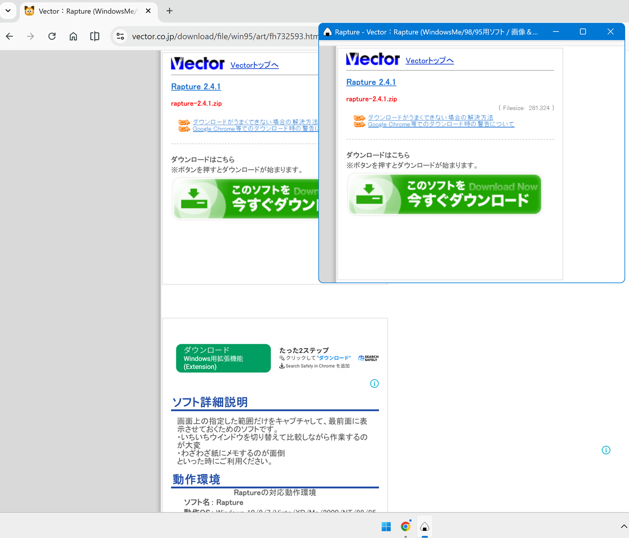
Task: Click the Rapture taskbar icon
Action: coord(424,527)
